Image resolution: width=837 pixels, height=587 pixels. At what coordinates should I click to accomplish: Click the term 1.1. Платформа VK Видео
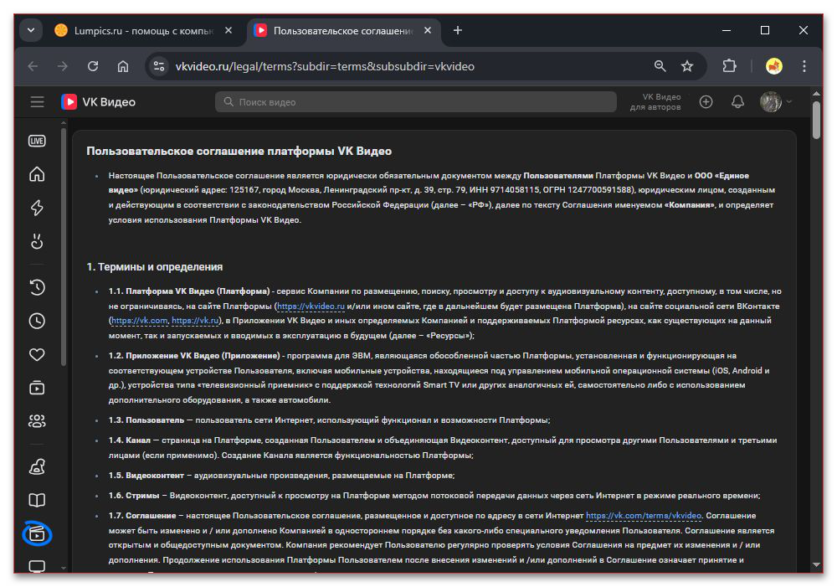coord(189,291)
